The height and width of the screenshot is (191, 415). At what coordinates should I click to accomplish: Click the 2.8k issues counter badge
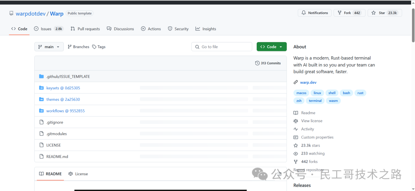[x=59, y=29]
